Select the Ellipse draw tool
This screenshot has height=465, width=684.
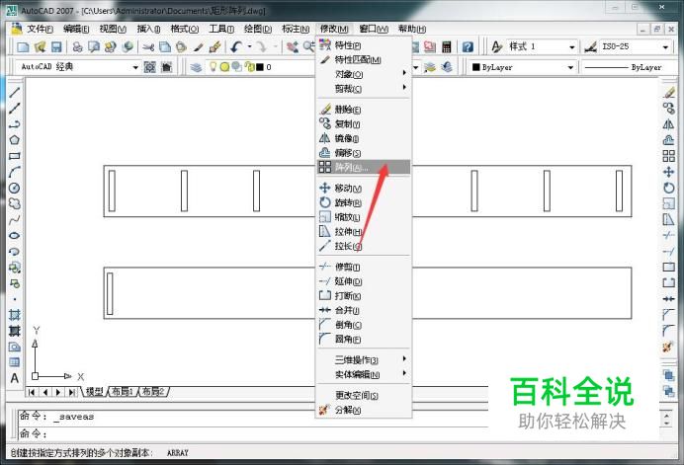point(15,235)
